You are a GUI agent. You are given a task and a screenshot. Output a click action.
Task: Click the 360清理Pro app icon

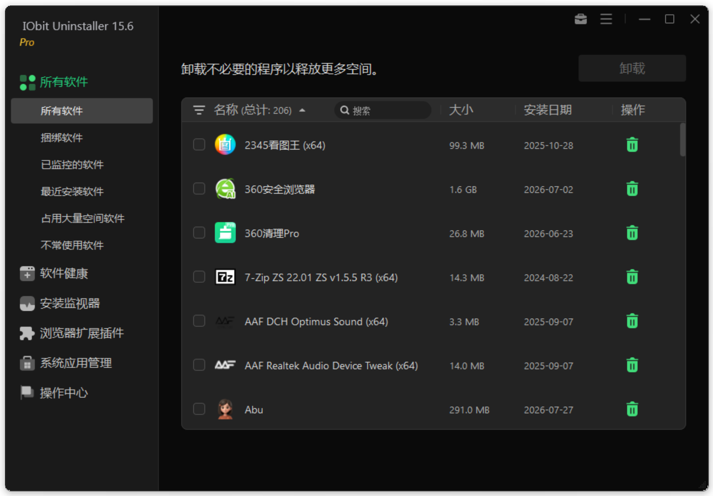[x=225, y=233]
